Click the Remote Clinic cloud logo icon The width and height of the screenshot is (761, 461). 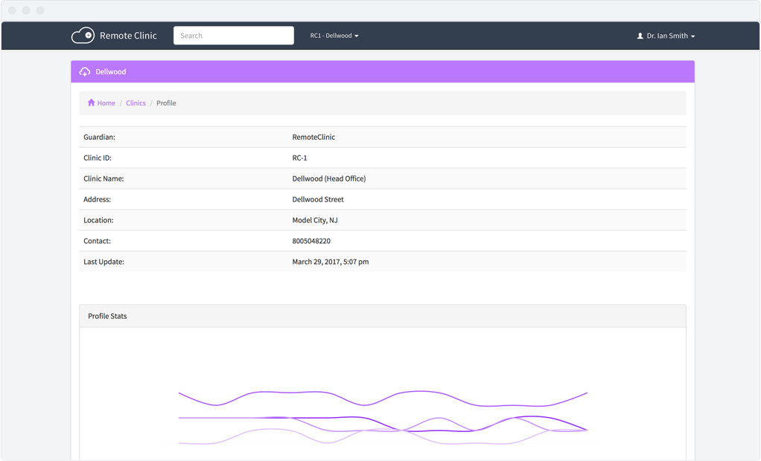tap(83, 36)
